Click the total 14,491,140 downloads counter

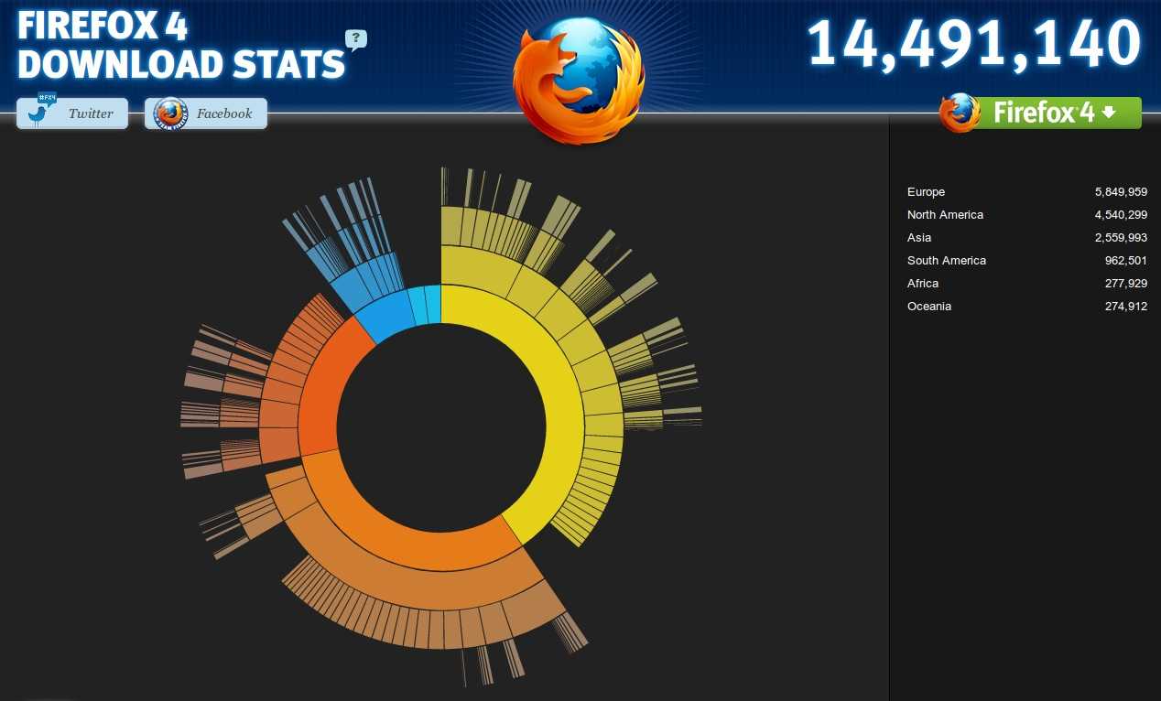tap(974, 43)
